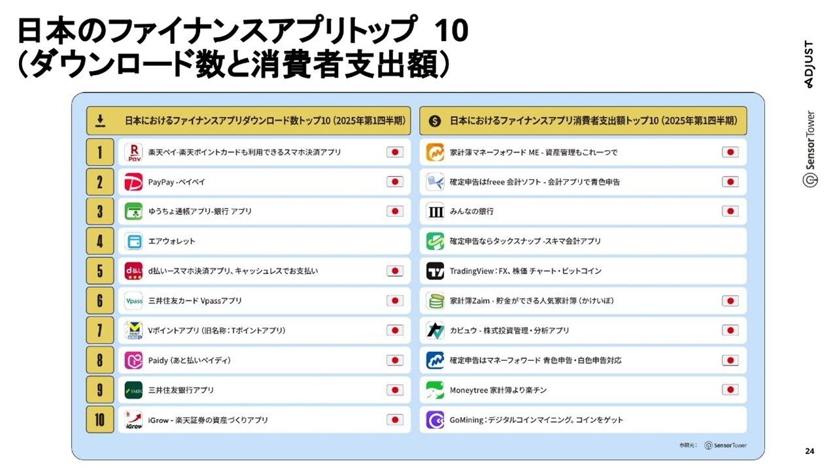Image resolution: width=837 pixels, height=468 pixels.
Task: Click the text 'iGrow - 楽天証券の資産づくりアプリ'
Action: 208,420
